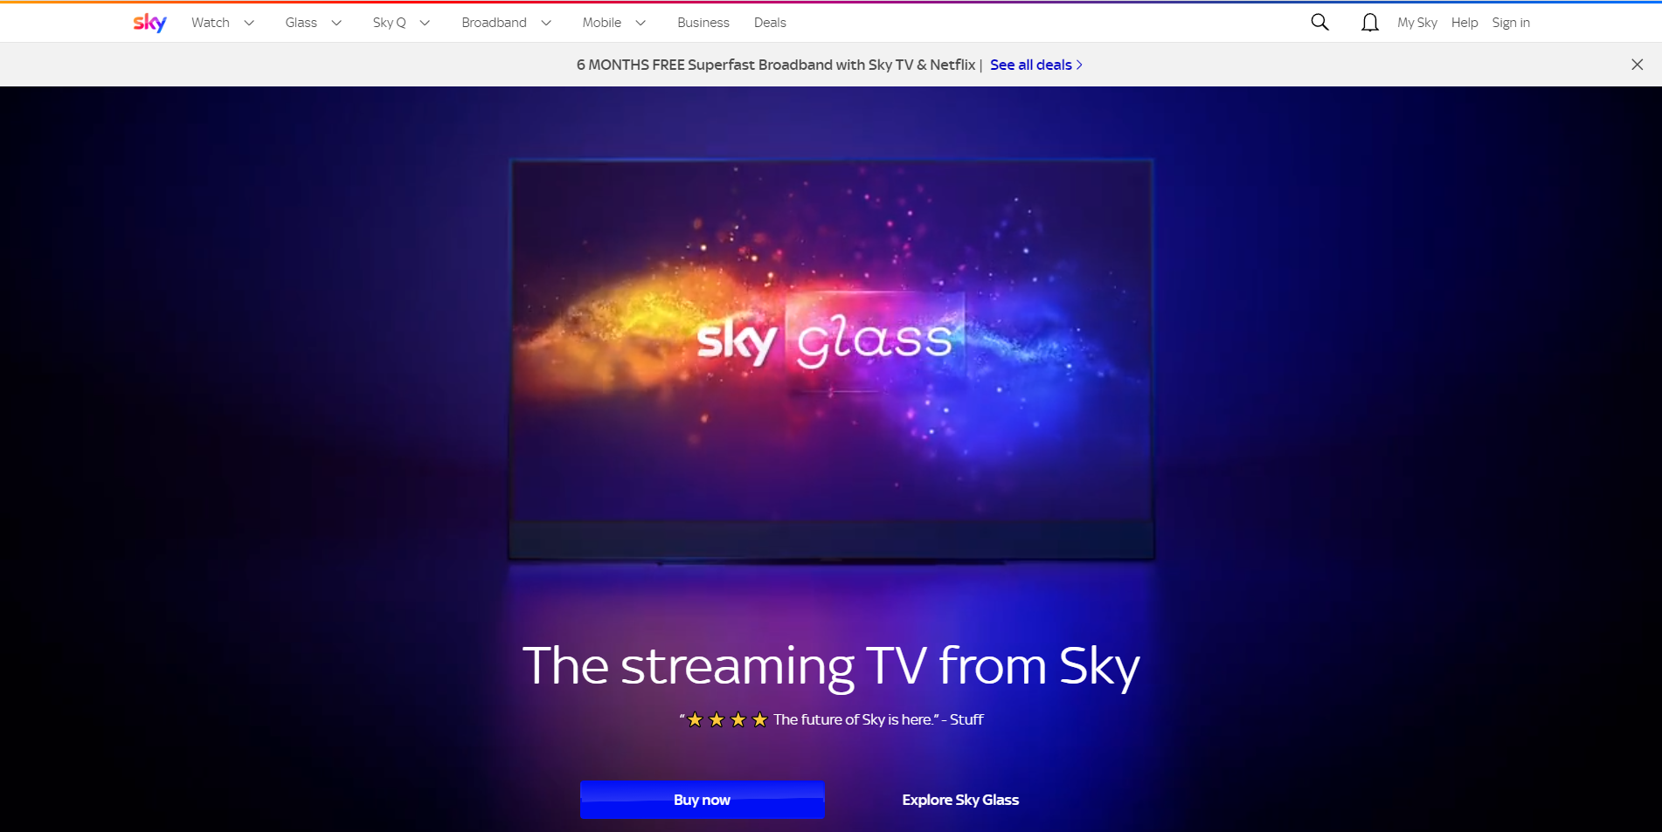Click the chevron next to Sky Q

click(x=426, y=23)
